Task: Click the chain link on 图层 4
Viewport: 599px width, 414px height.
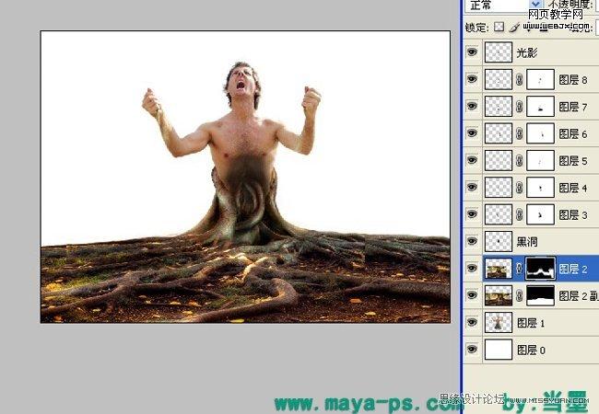Action: point(519,188)
